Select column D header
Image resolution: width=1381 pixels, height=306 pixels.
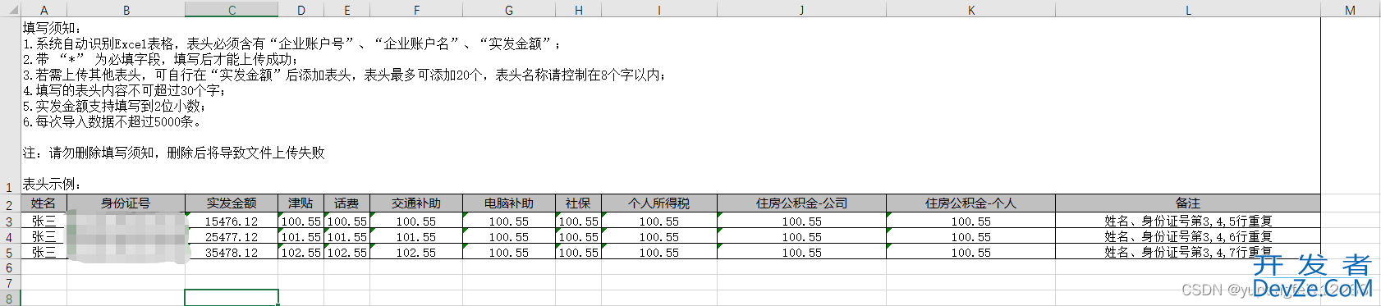[x=301, y=9]
